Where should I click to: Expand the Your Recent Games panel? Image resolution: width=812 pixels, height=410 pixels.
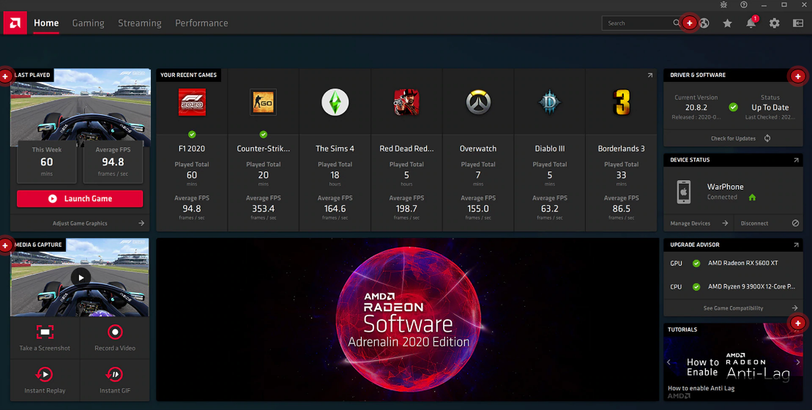click(649, 75)
